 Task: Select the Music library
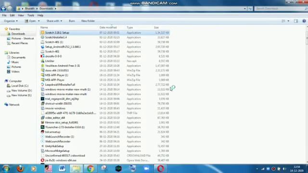pyautogui.click(x=15, y=62)
